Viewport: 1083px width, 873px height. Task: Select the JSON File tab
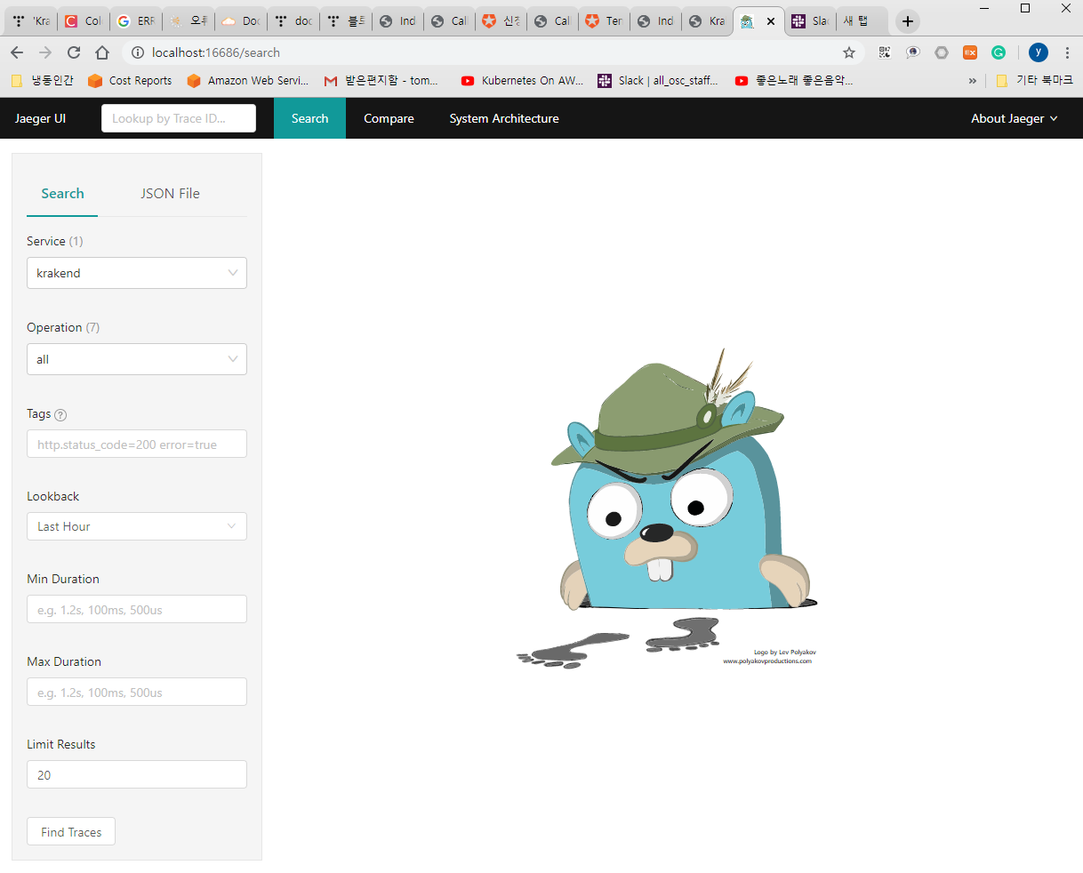pos(170,194)
